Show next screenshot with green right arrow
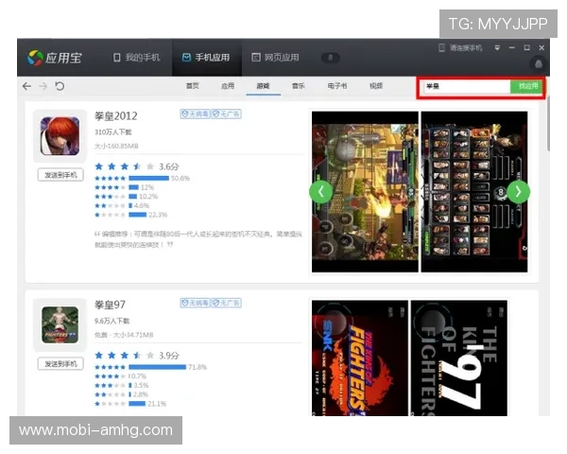This screenshot has height=454, width=567. [519, 191]
